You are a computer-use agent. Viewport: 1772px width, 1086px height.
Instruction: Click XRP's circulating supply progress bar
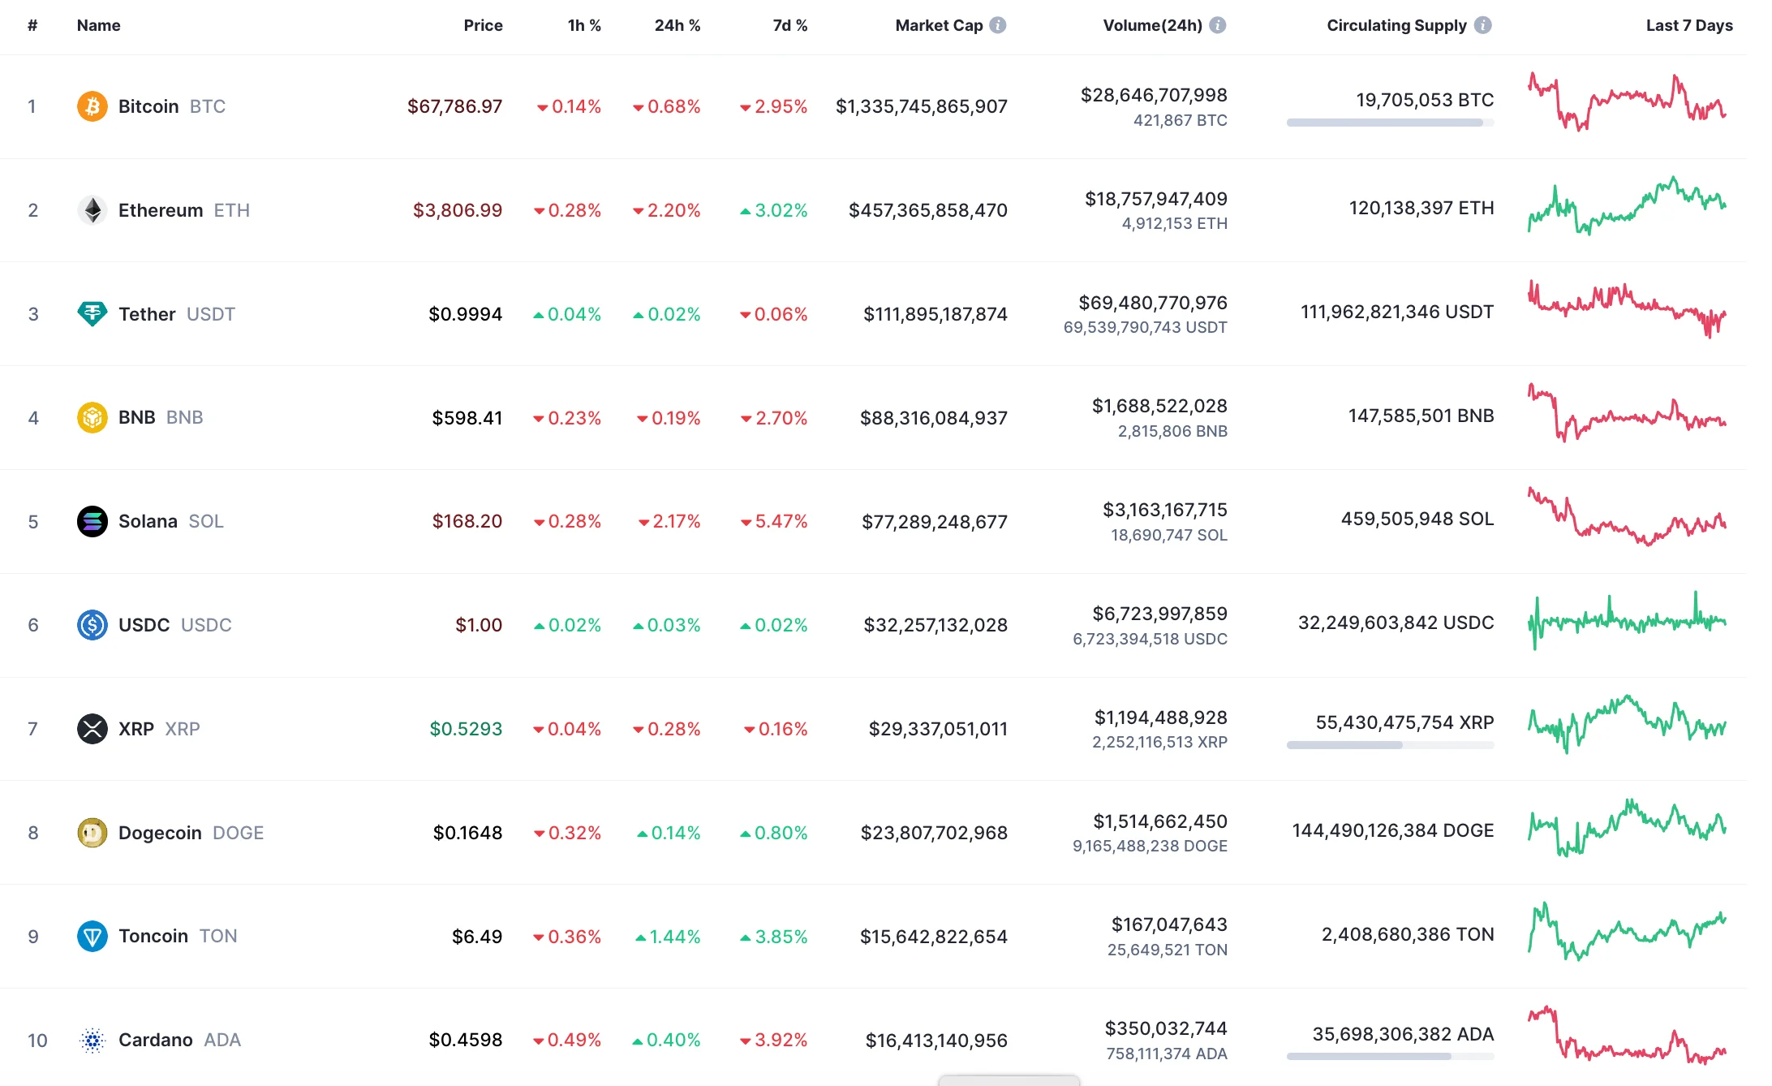tap(1389, 745)
